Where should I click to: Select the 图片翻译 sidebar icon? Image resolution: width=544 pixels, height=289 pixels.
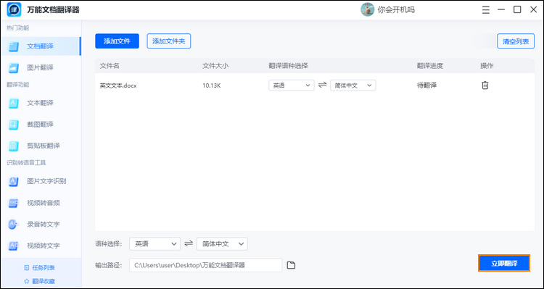tap(14, 67)
